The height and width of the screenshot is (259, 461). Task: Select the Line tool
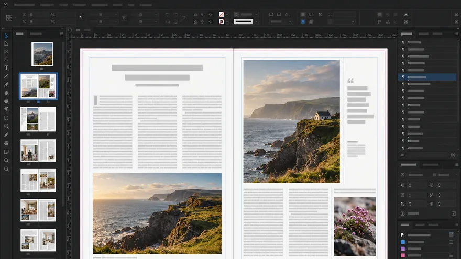(x=6, y=76)
